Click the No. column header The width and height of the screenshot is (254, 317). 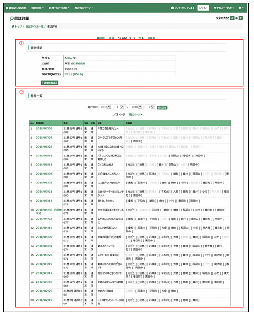[32, 123]
